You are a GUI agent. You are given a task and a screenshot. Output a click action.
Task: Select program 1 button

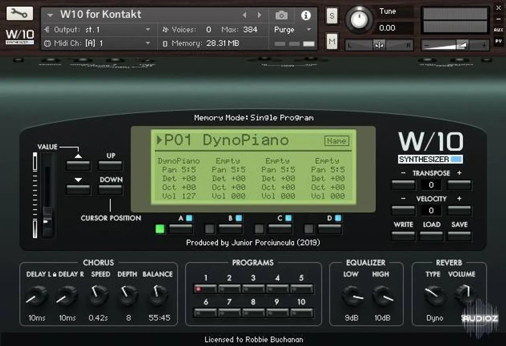pos(206,289)
